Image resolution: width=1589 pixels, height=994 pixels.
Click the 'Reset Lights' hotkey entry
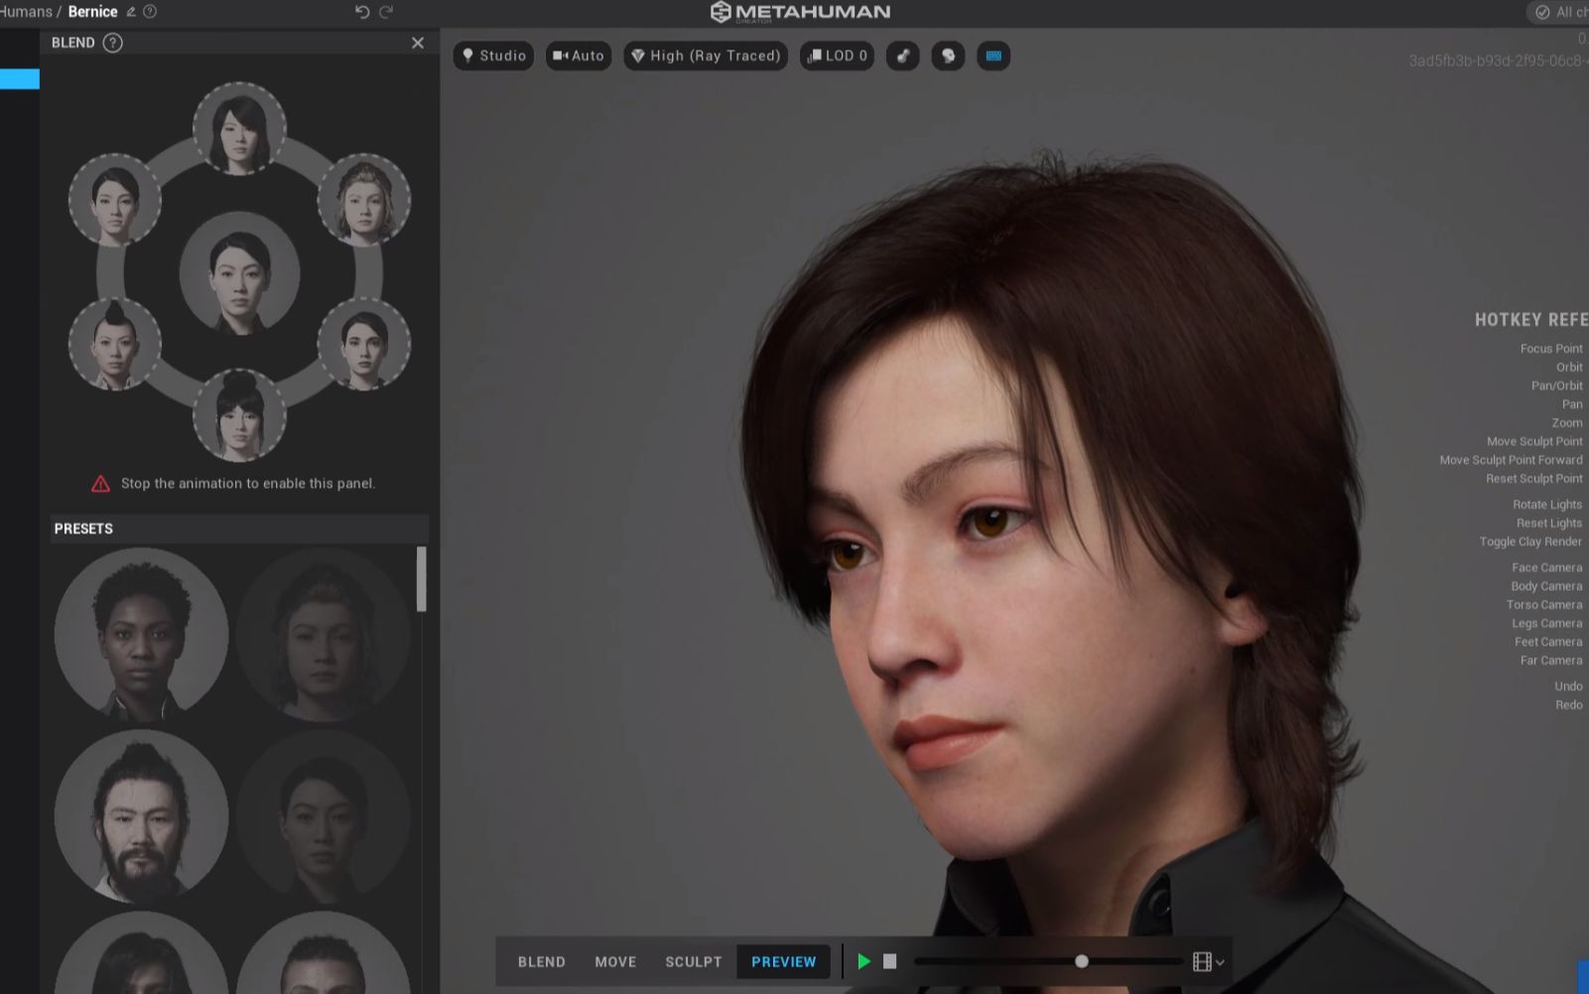(x=1549, y=523)
